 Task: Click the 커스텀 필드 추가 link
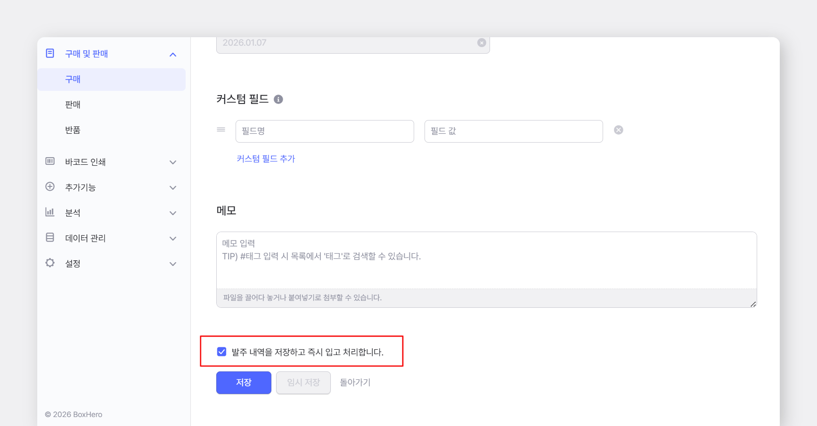coord(266,159)
